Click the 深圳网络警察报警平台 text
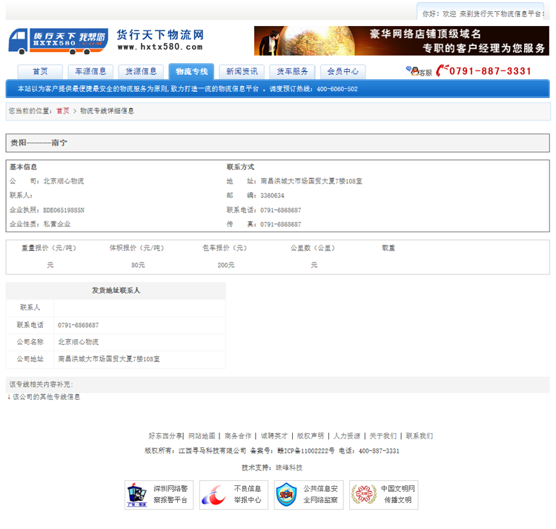 171,494
